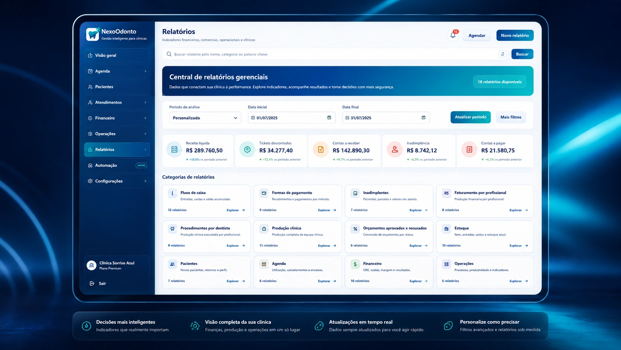Image resolution: width=621 pixels, height=350 pixels.
Task: Click the Fluxo de caixa category icon
Action: pyautogui.click(x=172, y=193)
